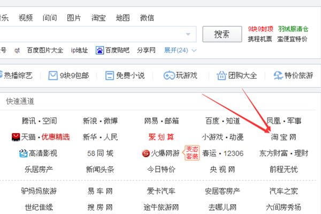Open the 百度·知道 link

(x=223, y=121)
